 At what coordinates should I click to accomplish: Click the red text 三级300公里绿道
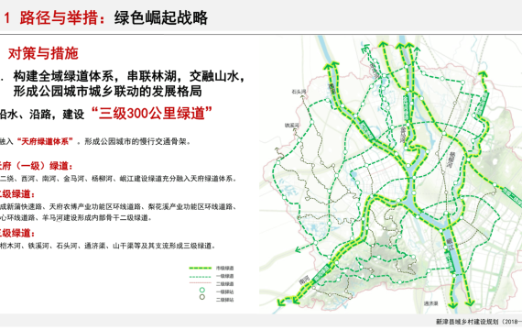pos(151,114)
